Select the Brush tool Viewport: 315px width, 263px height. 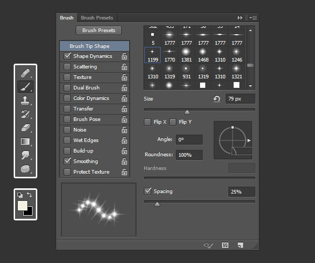click(x=25, y=87)
